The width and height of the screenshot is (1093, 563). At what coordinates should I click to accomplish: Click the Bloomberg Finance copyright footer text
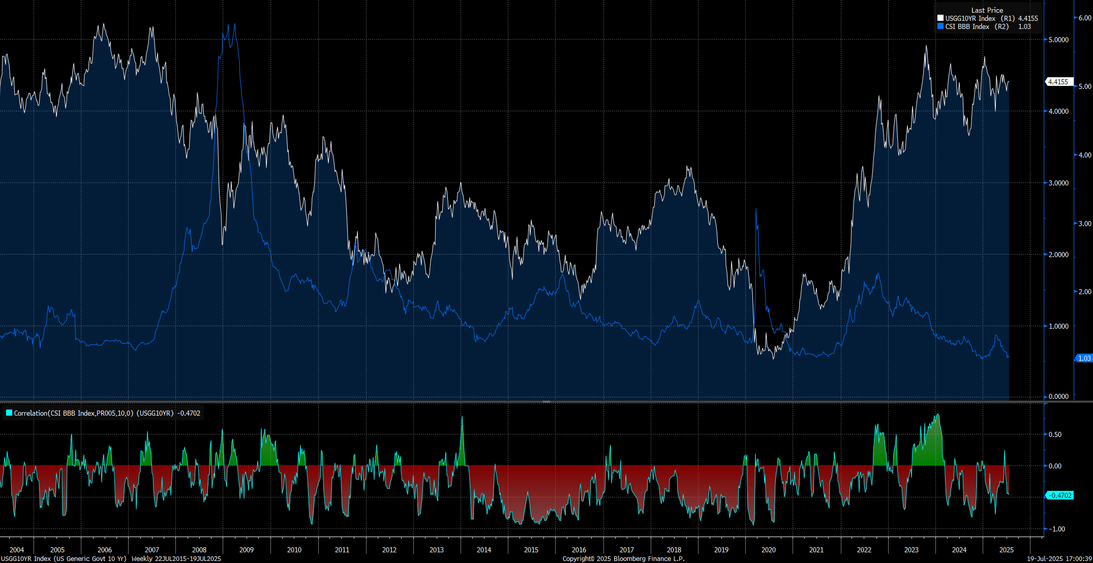pos(623,558)
